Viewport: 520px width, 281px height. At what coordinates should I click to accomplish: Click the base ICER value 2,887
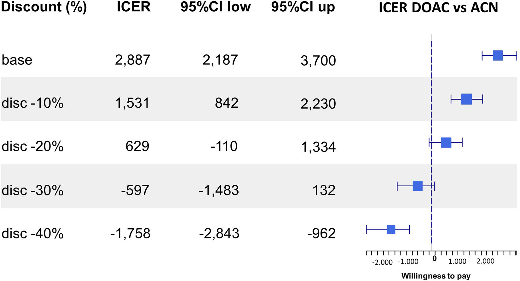click(x=133, y=60)
